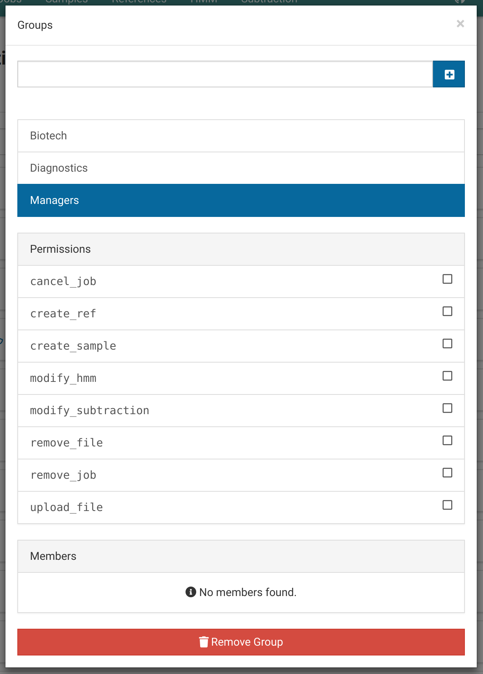Close the Groups dialog with the X icon
Screen dimensions: 483x674
coord(460,24)
